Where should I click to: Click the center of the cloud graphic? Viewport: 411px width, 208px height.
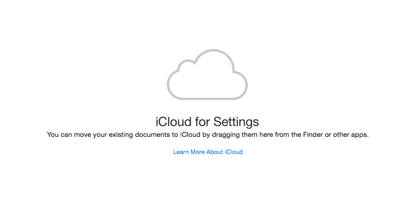pyautogui.click(x=207, y=79)
